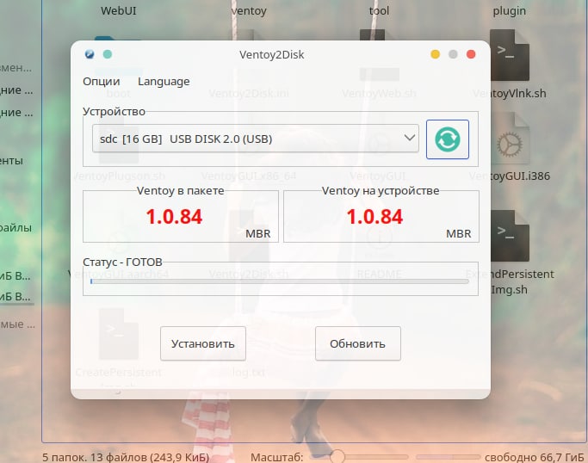588x463 pixels.
Task: Click the plugin folder label in file manager
Action: click(x=510, y=11)
